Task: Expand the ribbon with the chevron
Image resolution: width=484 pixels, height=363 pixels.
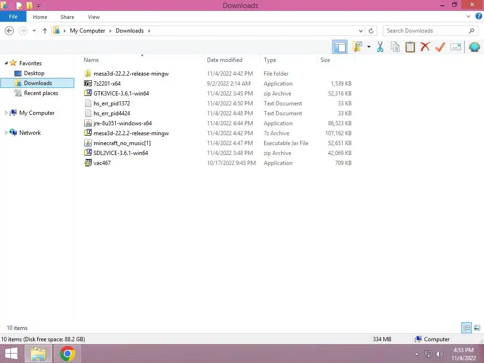Action: (x=468, y=17)
